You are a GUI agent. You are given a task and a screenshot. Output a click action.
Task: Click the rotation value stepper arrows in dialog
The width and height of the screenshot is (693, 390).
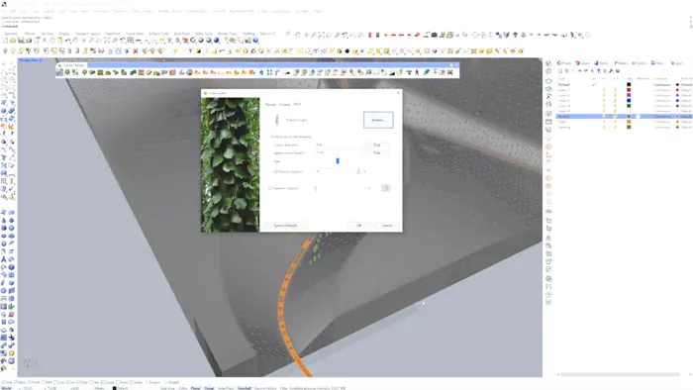coord(358,171)
